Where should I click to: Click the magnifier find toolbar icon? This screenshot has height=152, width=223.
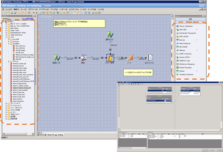point(40,13)
